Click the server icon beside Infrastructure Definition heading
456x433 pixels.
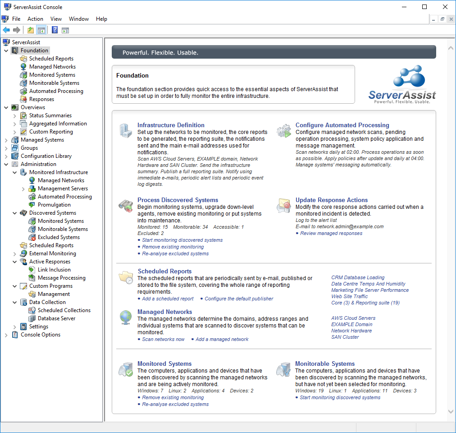126,130
